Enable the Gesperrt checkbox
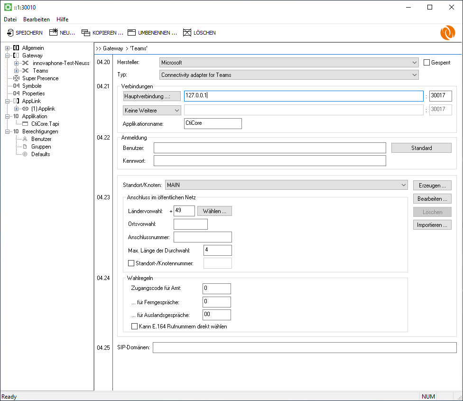 [x=426, y=62]
